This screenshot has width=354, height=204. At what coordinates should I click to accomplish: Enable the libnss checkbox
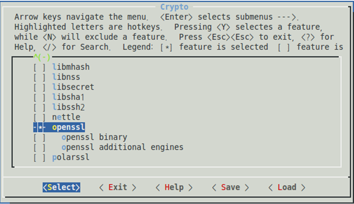pos(39,77)
